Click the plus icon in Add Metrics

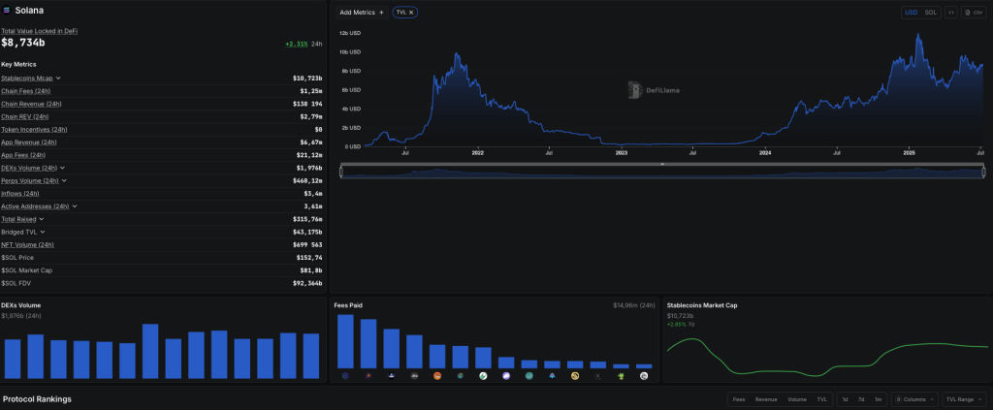pos(381,12)
